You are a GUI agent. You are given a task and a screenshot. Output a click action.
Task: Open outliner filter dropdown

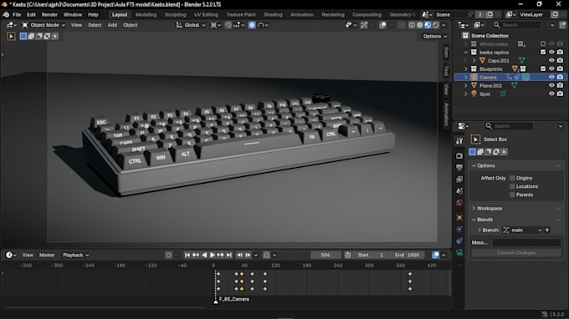[552, 25]
